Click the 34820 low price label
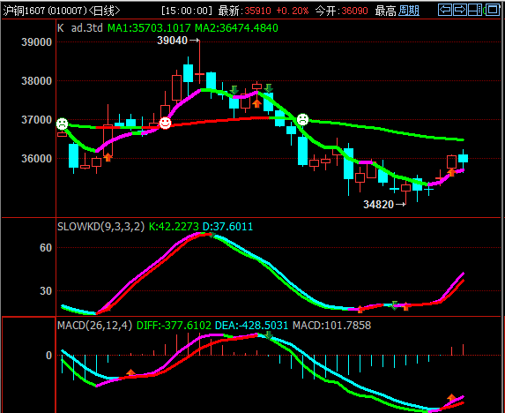 click(378, 205)
